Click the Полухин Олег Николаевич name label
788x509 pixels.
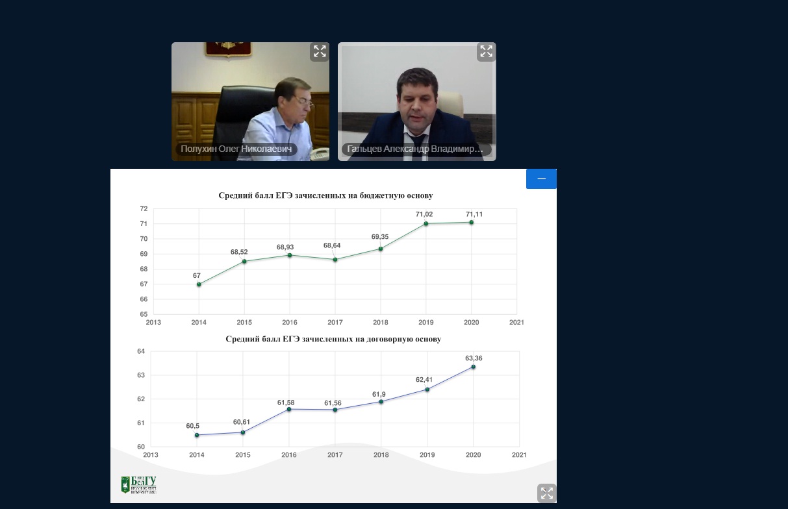click(x=236, y=149)
